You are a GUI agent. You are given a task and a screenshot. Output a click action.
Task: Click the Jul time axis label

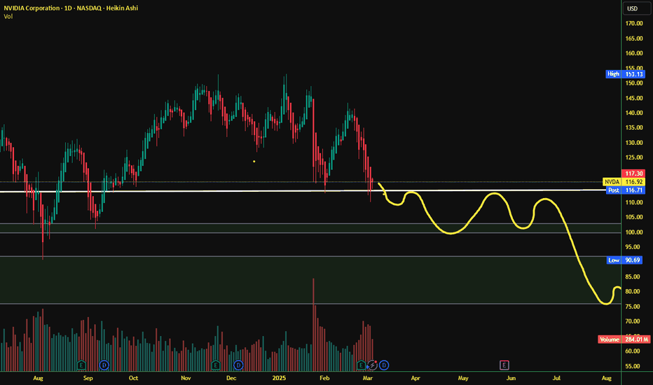click(556, 378)
